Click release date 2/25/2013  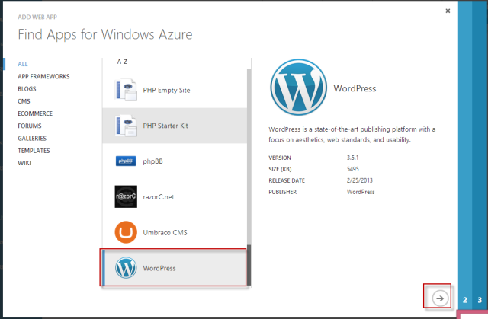[x=359, y=180]
